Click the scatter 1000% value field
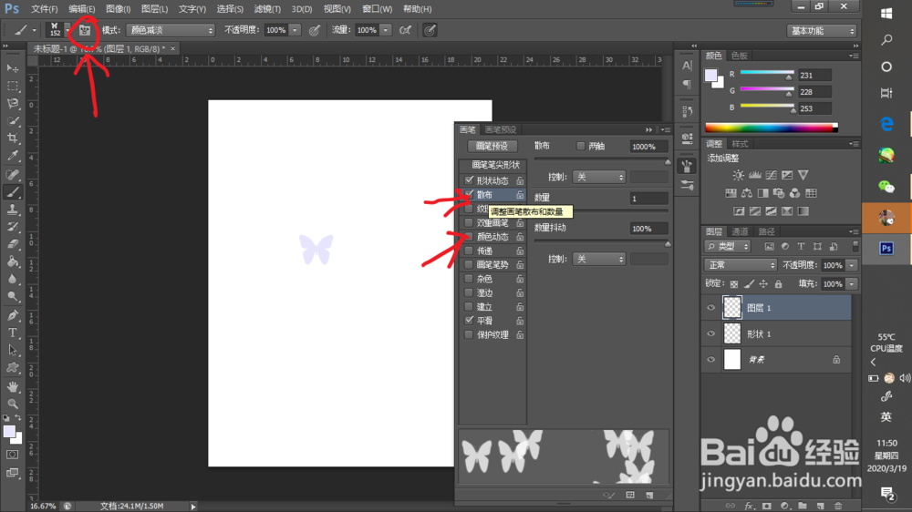This screenshot has width=912, height=512. point(648,147)
